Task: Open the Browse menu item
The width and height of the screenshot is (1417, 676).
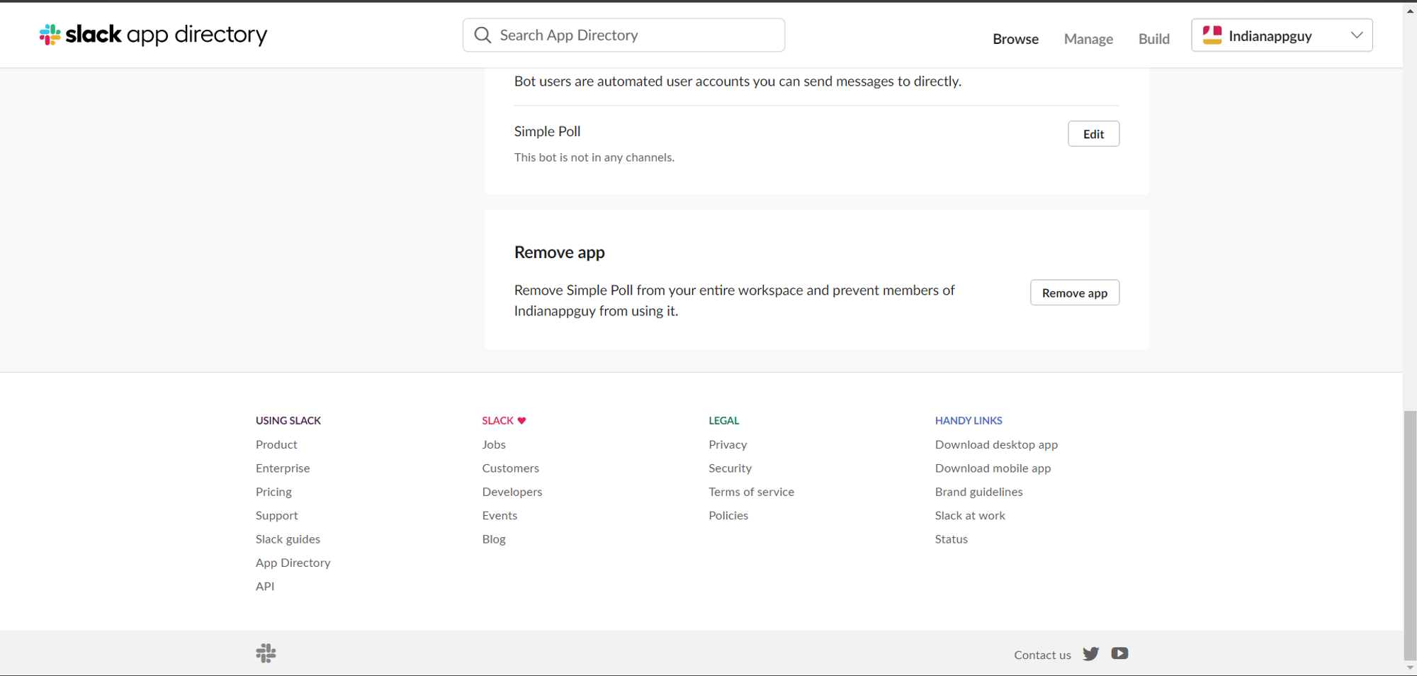Action: pos(1015,39)
